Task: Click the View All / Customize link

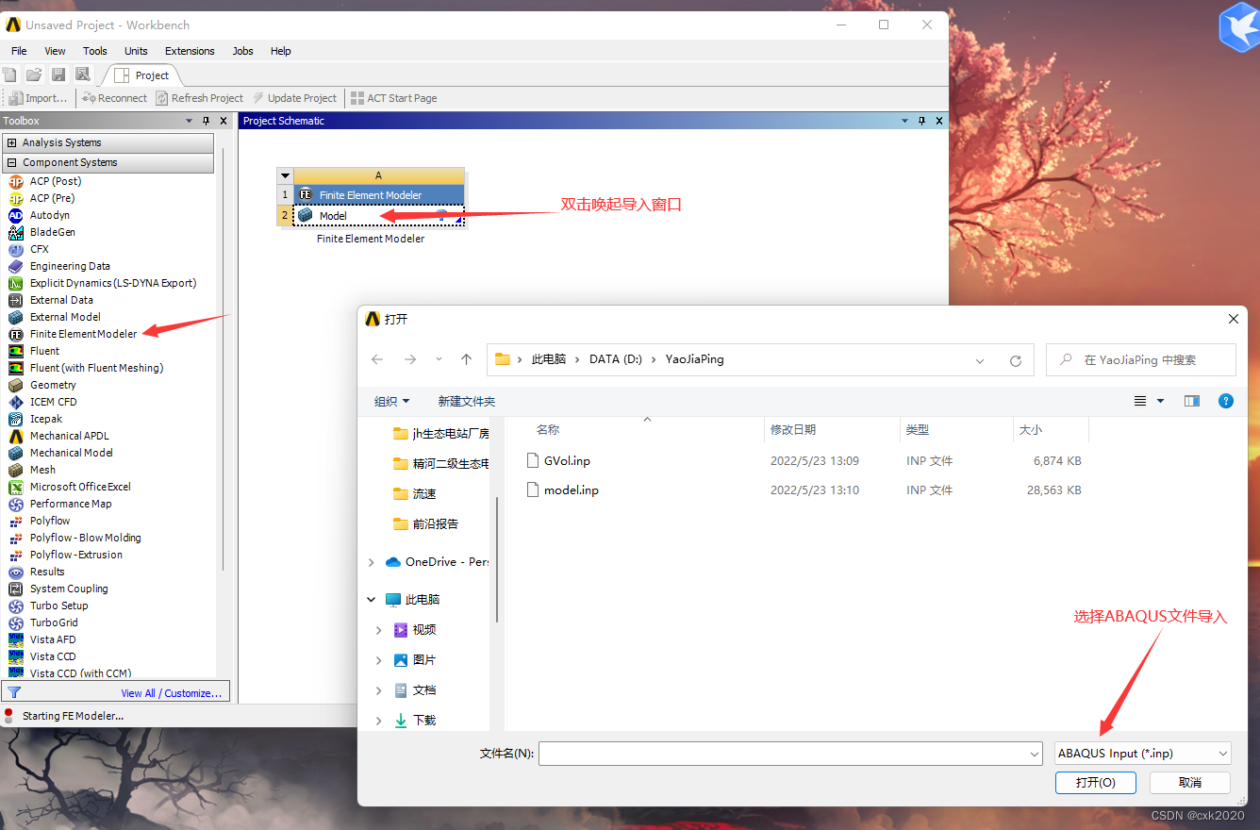Action: pyautogui.click(x=172, y=693)
